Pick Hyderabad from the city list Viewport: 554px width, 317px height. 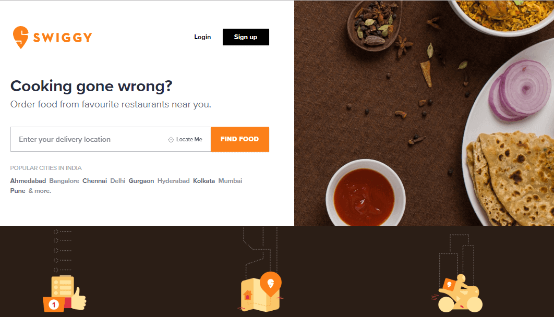point(174,181)
